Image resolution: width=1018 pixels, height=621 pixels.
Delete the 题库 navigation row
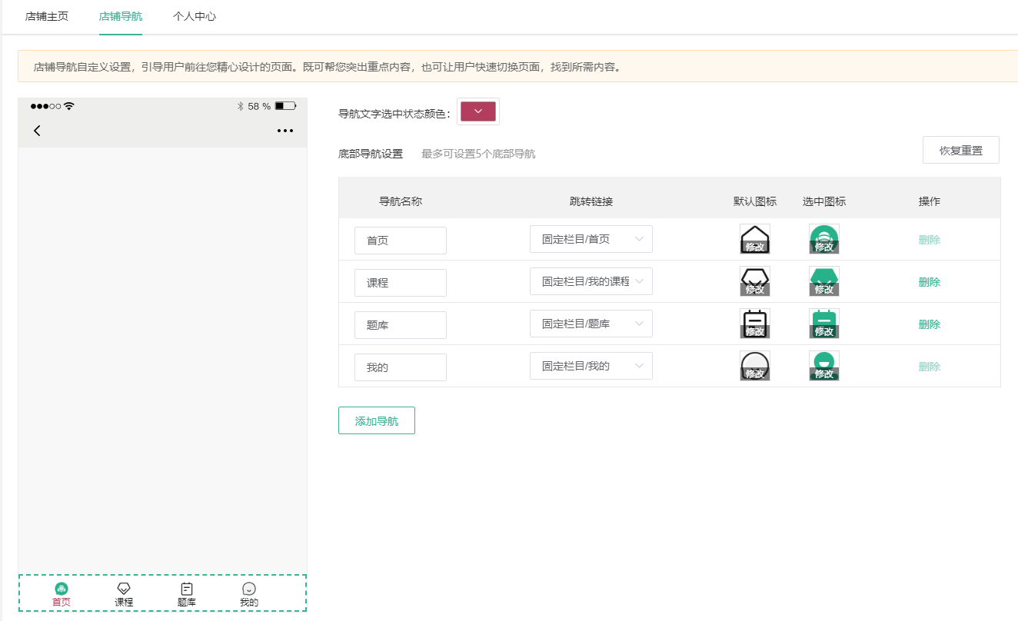(930, 324)
